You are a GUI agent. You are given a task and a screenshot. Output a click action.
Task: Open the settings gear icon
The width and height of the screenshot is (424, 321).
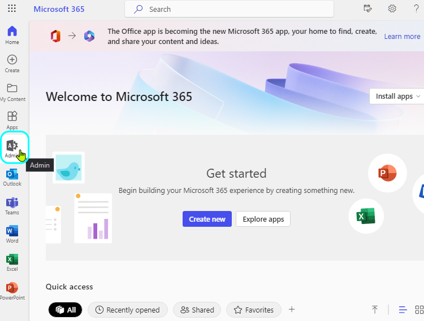coord(392,8)
